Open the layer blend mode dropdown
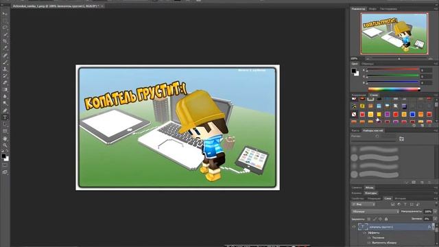The image size is (439, 247). tap(375, 212)
